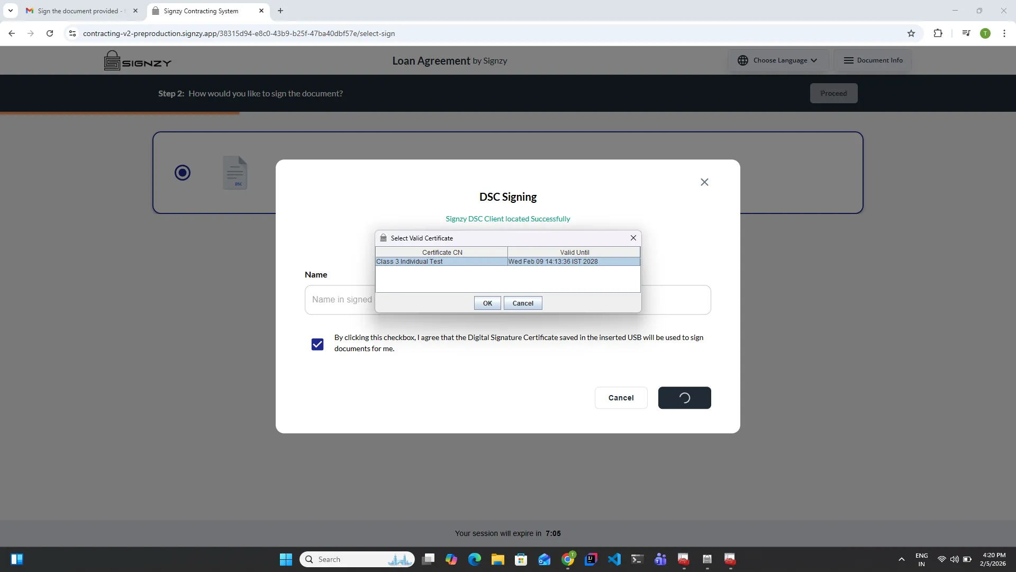Close the Select Valid Certificate dialog
Viewport: 1016px width, 572px height.
(x=633, y=238)
